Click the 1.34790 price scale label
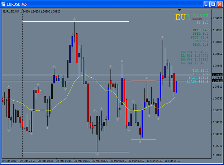This screenshot has height=165, width=224. [x=218, y=98]
